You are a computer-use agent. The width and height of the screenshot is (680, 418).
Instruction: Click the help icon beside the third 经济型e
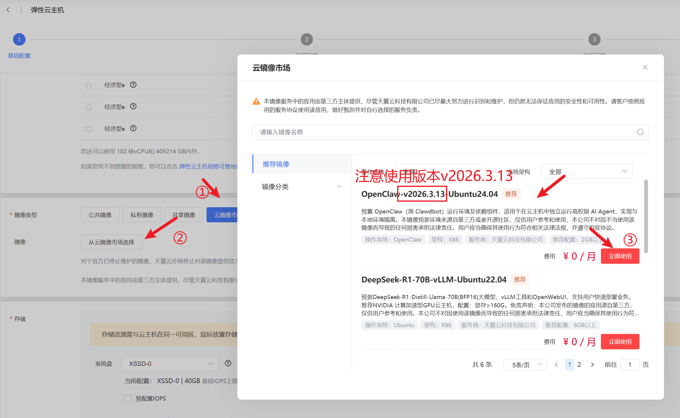click(x=133, y=128)
